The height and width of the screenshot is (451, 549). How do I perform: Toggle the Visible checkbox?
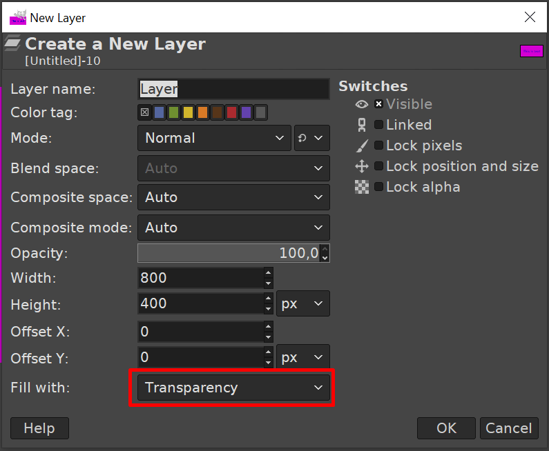pos(378,104)
